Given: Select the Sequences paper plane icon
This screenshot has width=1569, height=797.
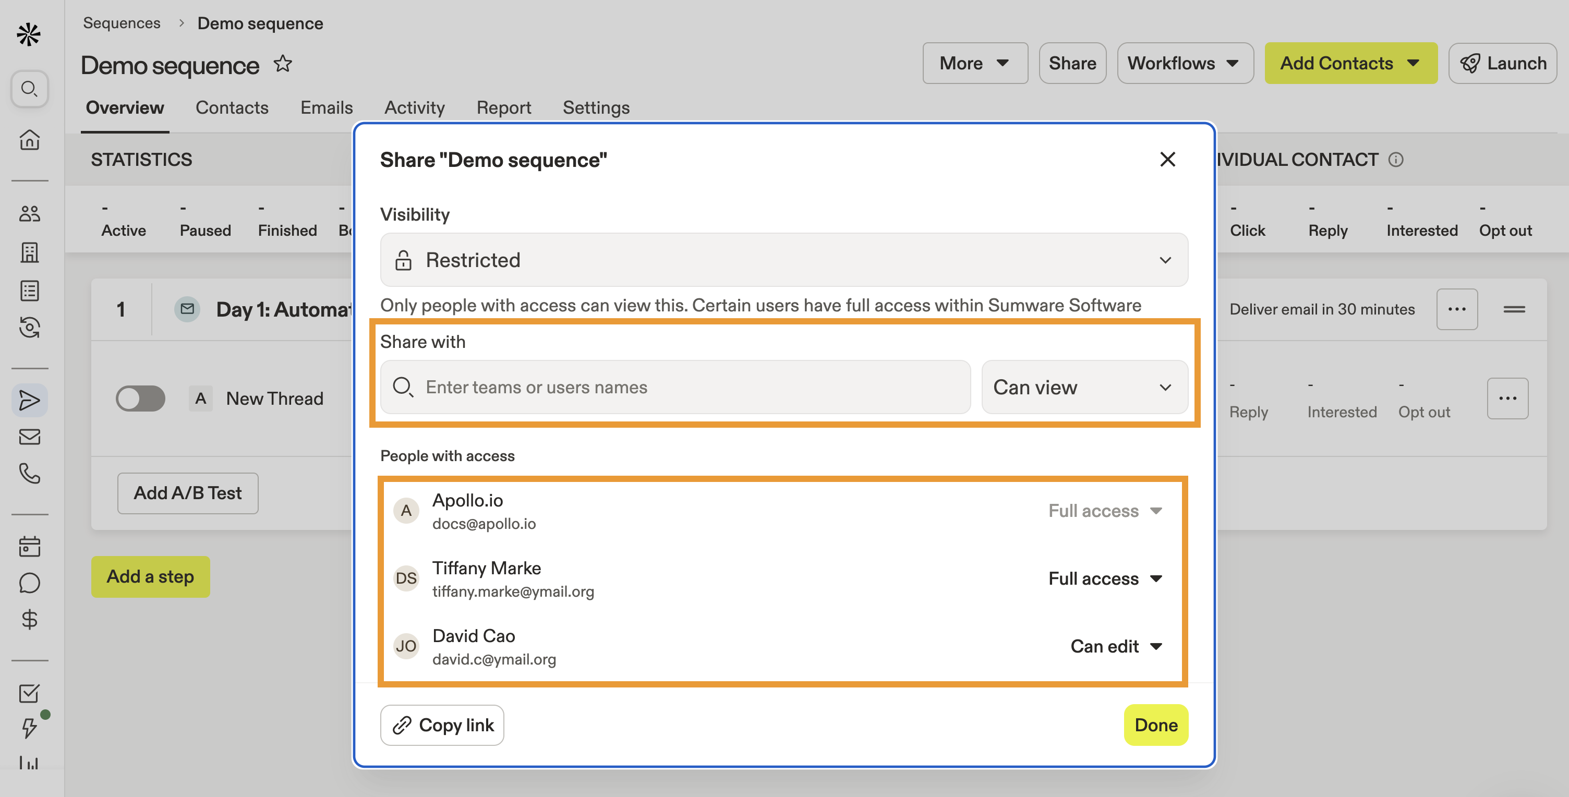Looking at the screenshot, I should click(x=29, y=400).
